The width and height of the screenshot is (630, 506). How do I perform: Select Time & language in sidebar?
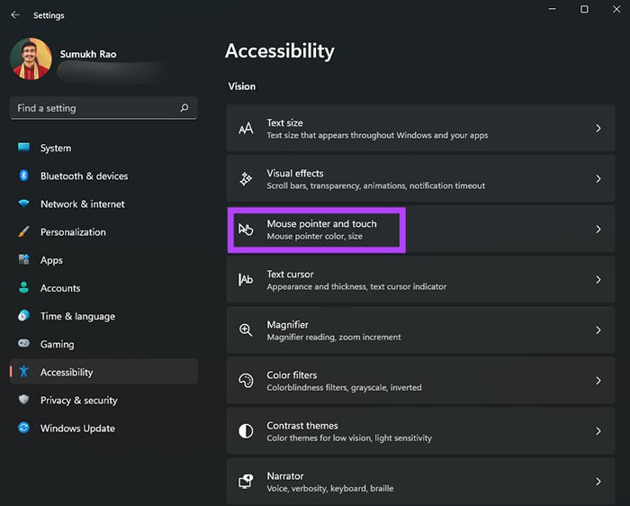pos(77,316)
